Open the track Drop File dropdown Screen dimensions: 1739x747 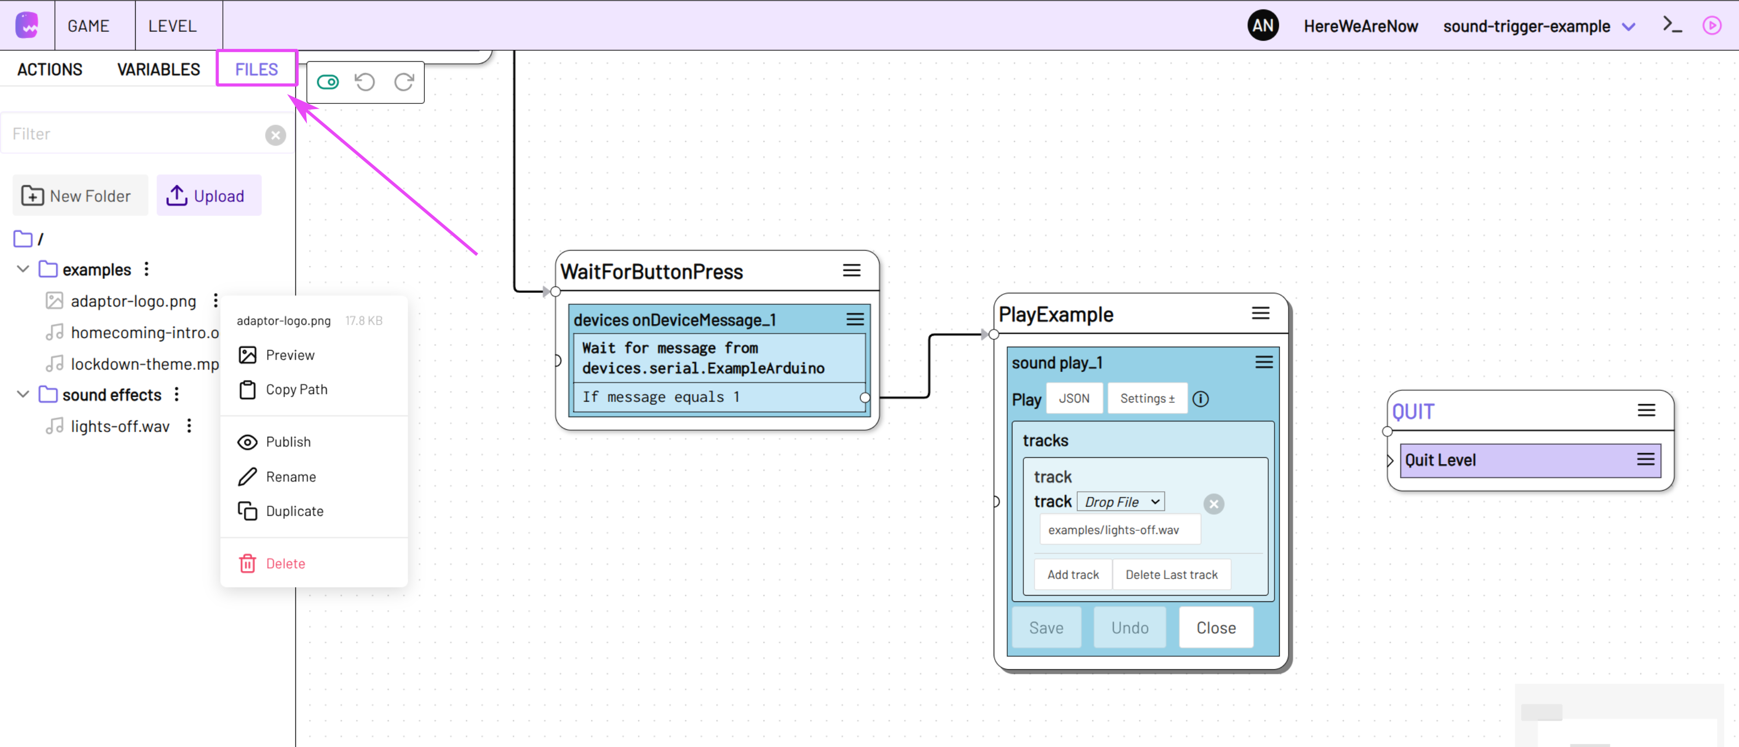click(x=1121, y=502)
